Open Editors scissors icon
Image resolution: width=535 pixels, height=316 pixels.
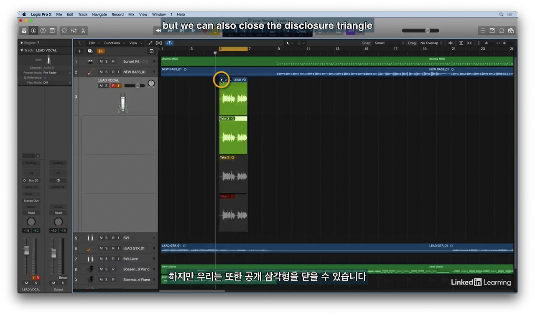tap(83, 31)
